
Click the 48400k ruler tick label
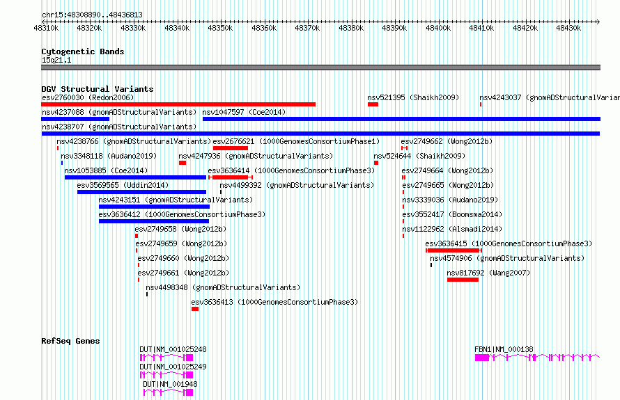pos(438,28)
